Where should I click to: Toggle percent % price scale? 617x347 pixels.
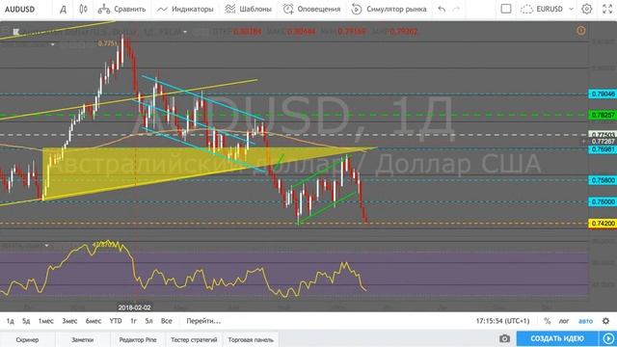[547, 321]
